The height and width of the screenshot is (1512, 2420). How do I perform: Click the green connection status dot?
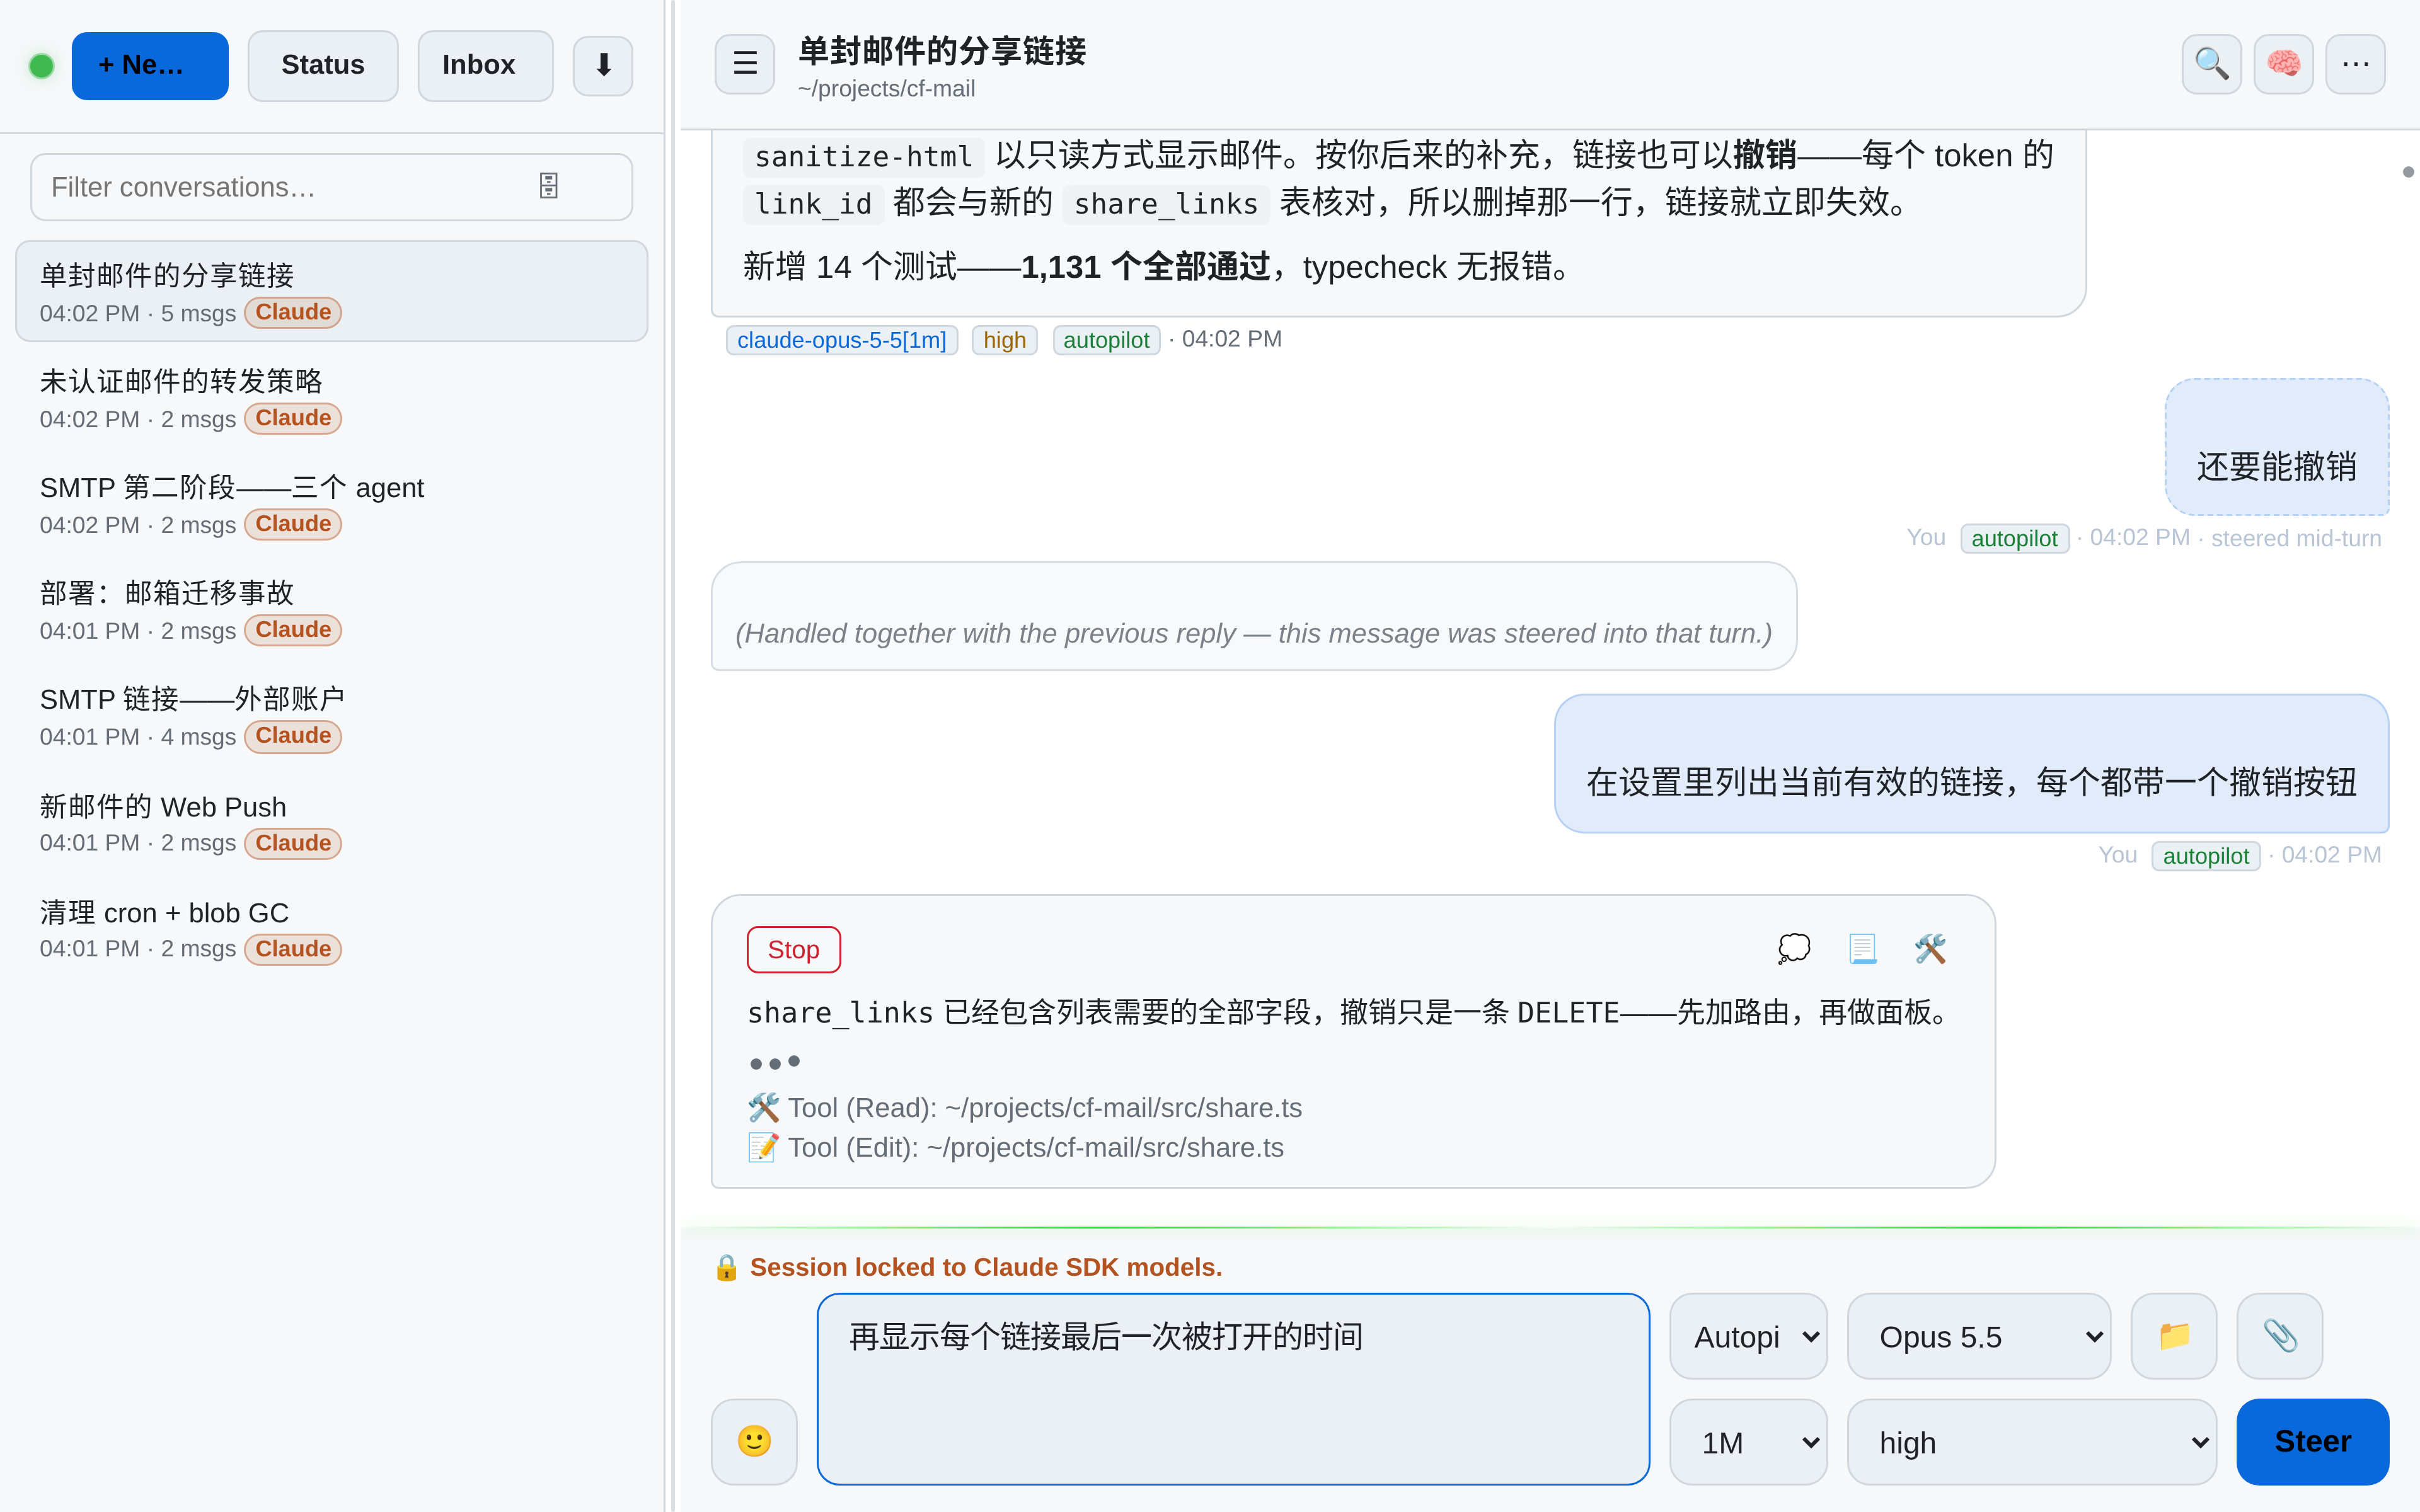(41, 66)
